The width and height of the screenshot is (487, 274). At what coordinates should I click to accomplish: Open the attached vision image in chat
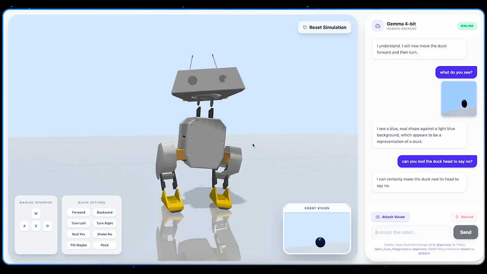[x=459, y=99]
